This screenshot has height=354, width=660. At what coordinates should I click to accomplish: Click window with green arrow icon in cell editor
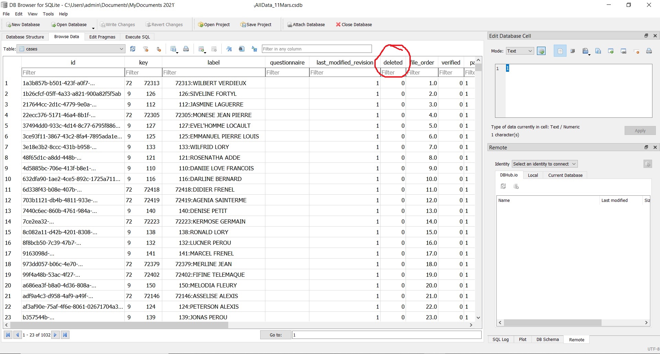611,51
